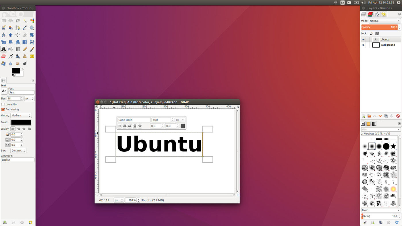Lower the Ubuntu layer
Screen dimensions: 402x226
380,116
